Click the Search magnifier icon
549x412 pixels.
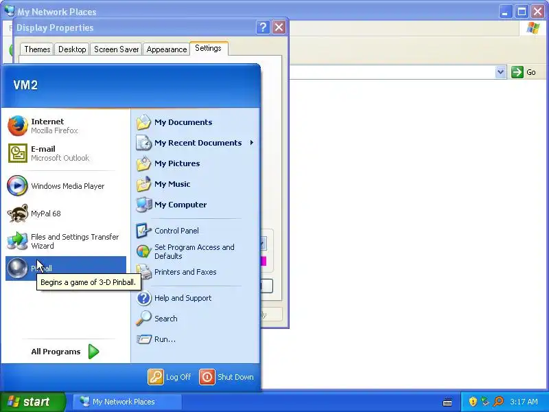[x=143, y=319]
